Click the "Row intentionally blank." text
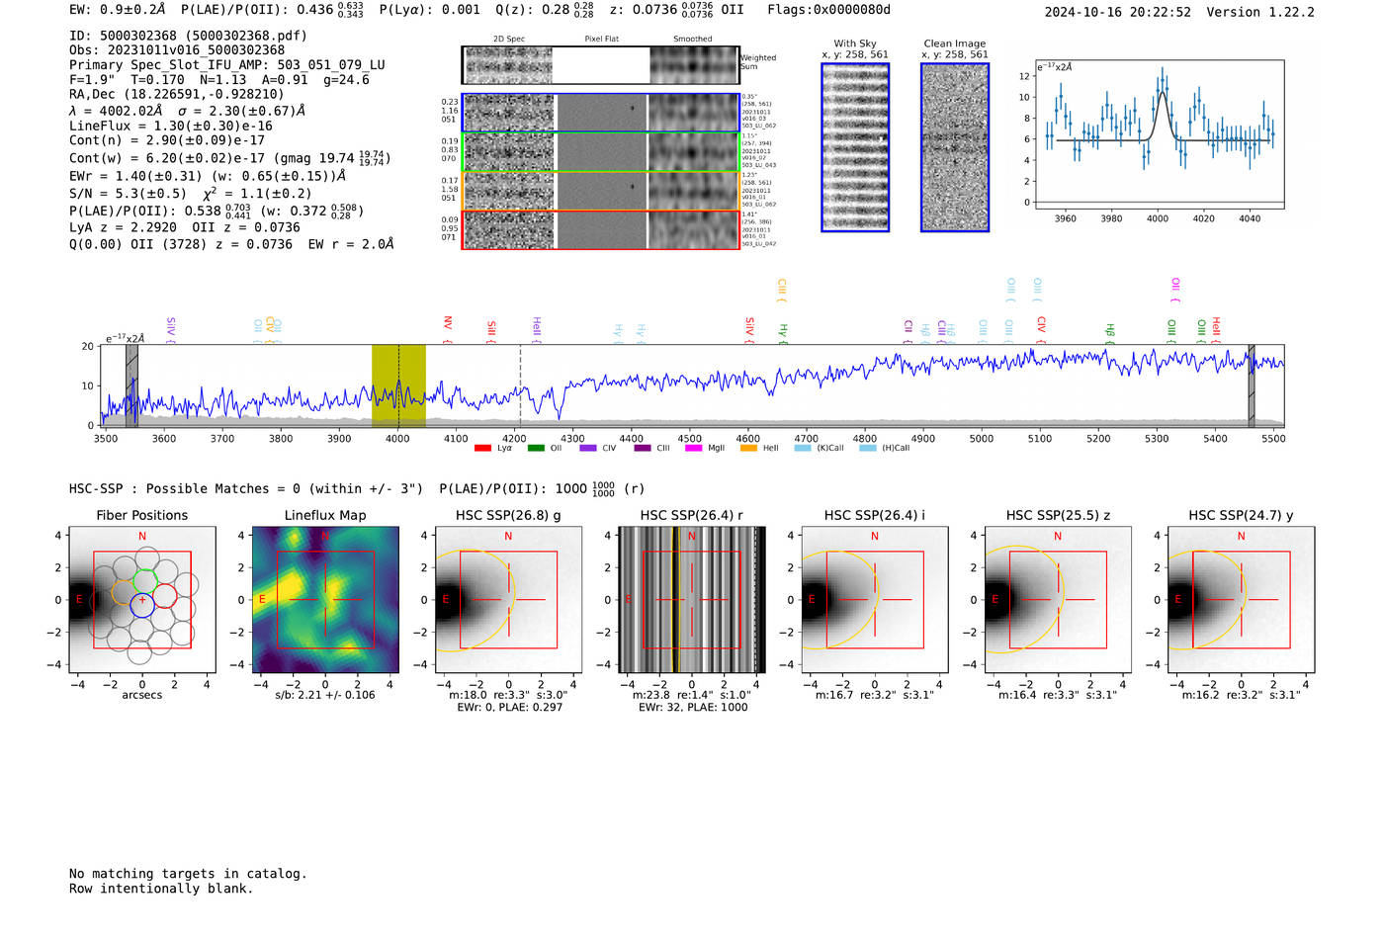 [161, 889]
